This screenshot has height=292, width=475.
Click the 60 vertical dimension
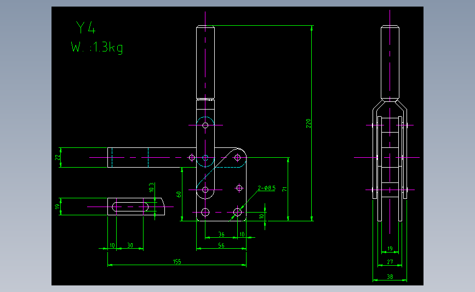179,194
